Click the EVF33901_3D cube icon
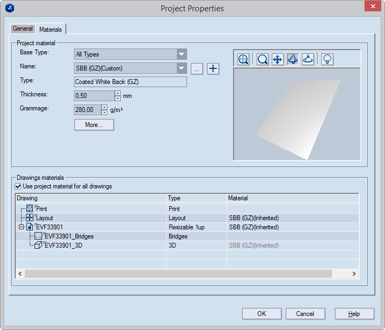The width and height of the screenshot is (385, 330). point(38,245)
